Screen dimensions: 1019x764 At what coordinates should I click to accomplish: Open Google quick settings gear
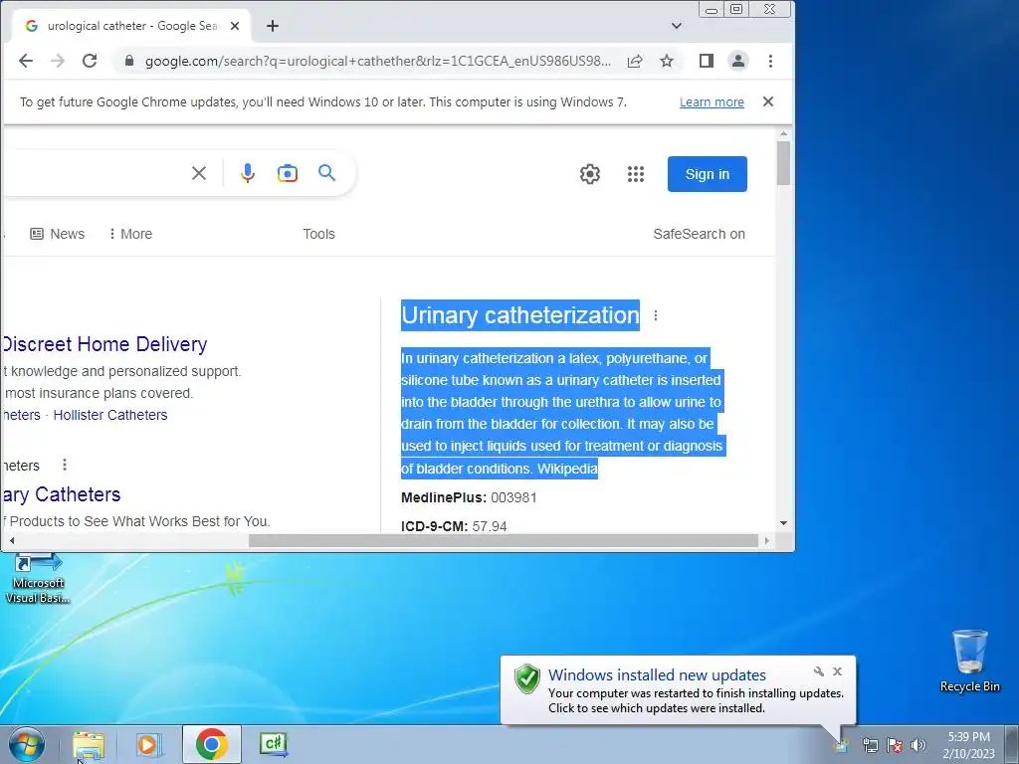pos(590,174)
